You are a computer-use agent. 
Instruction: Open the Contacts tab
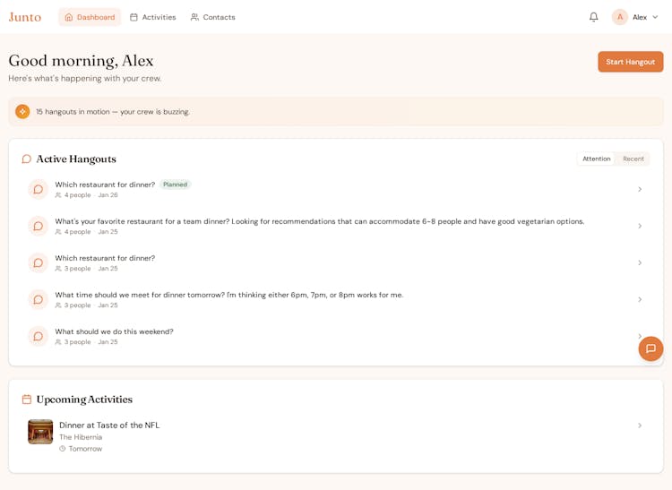[x=212, y=17]
